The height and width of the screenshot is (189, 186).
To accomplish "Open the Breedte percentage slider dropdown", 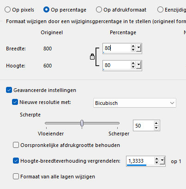I will pyautogui.click(x=138, y=48).
